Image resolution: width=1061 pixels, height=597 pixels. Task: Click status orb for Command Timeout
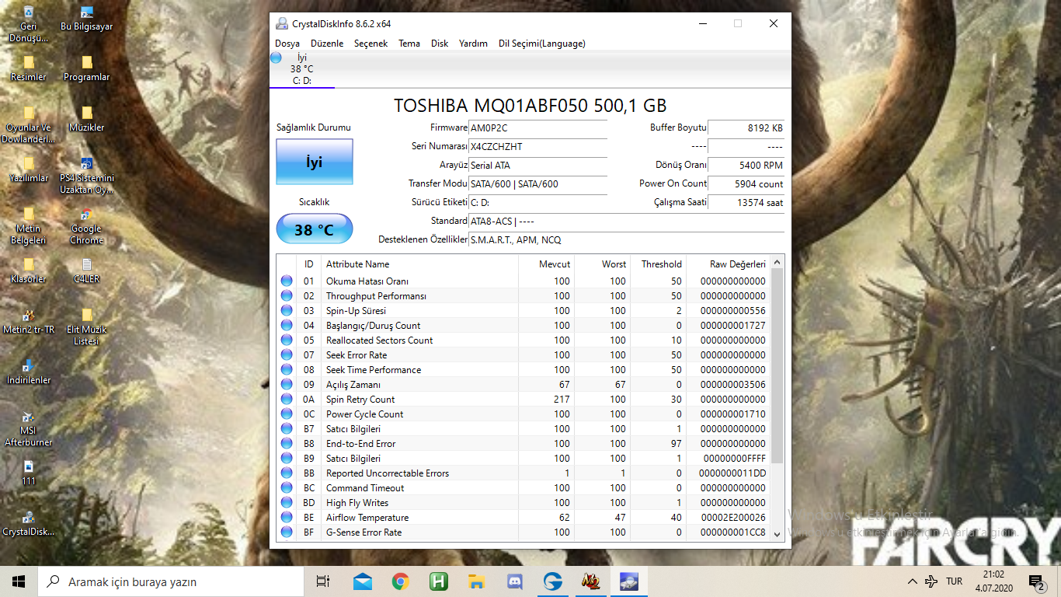point(287,487)
